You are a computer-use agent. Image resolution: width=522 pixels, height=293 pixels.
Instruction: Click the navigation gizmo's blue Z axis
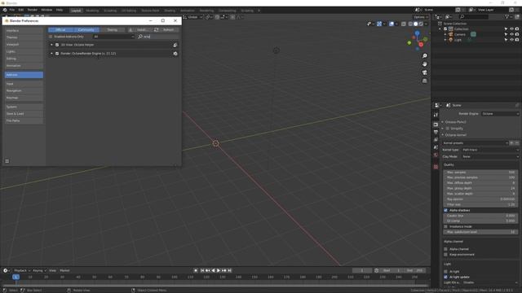coord(417,33)
